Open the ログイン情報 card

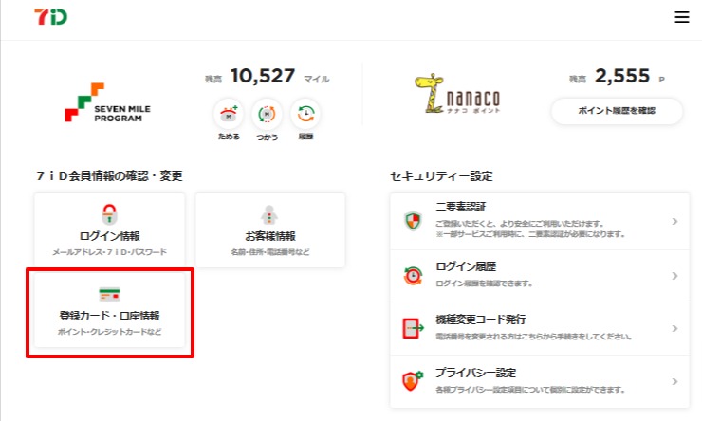coord(110,230)
